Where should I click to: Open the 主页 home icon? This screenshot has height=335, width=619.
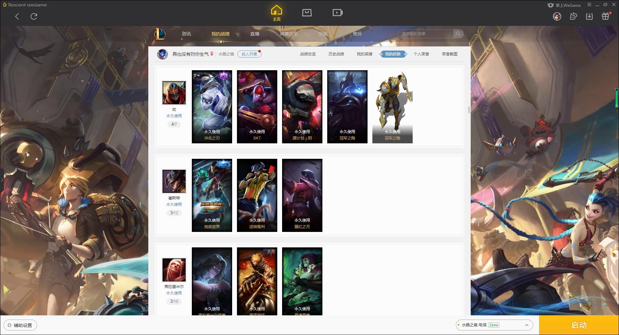coord(277,13)
